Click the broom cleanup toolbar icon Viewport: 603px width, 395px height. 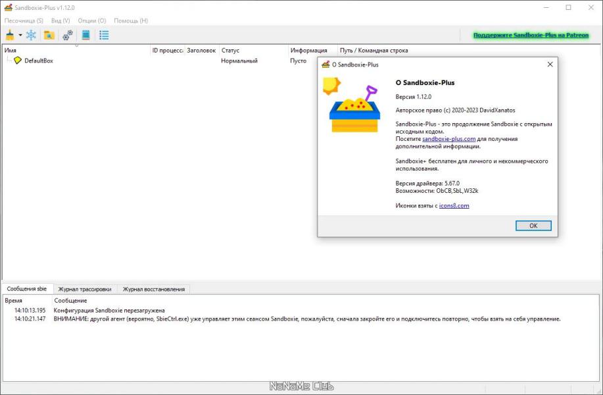[10, 35]
